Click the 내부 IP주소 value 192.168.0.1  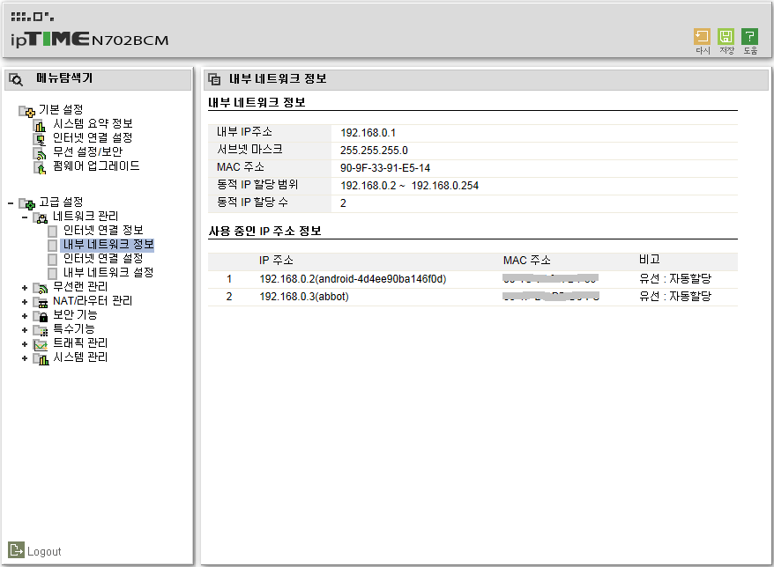coord(368,133)
